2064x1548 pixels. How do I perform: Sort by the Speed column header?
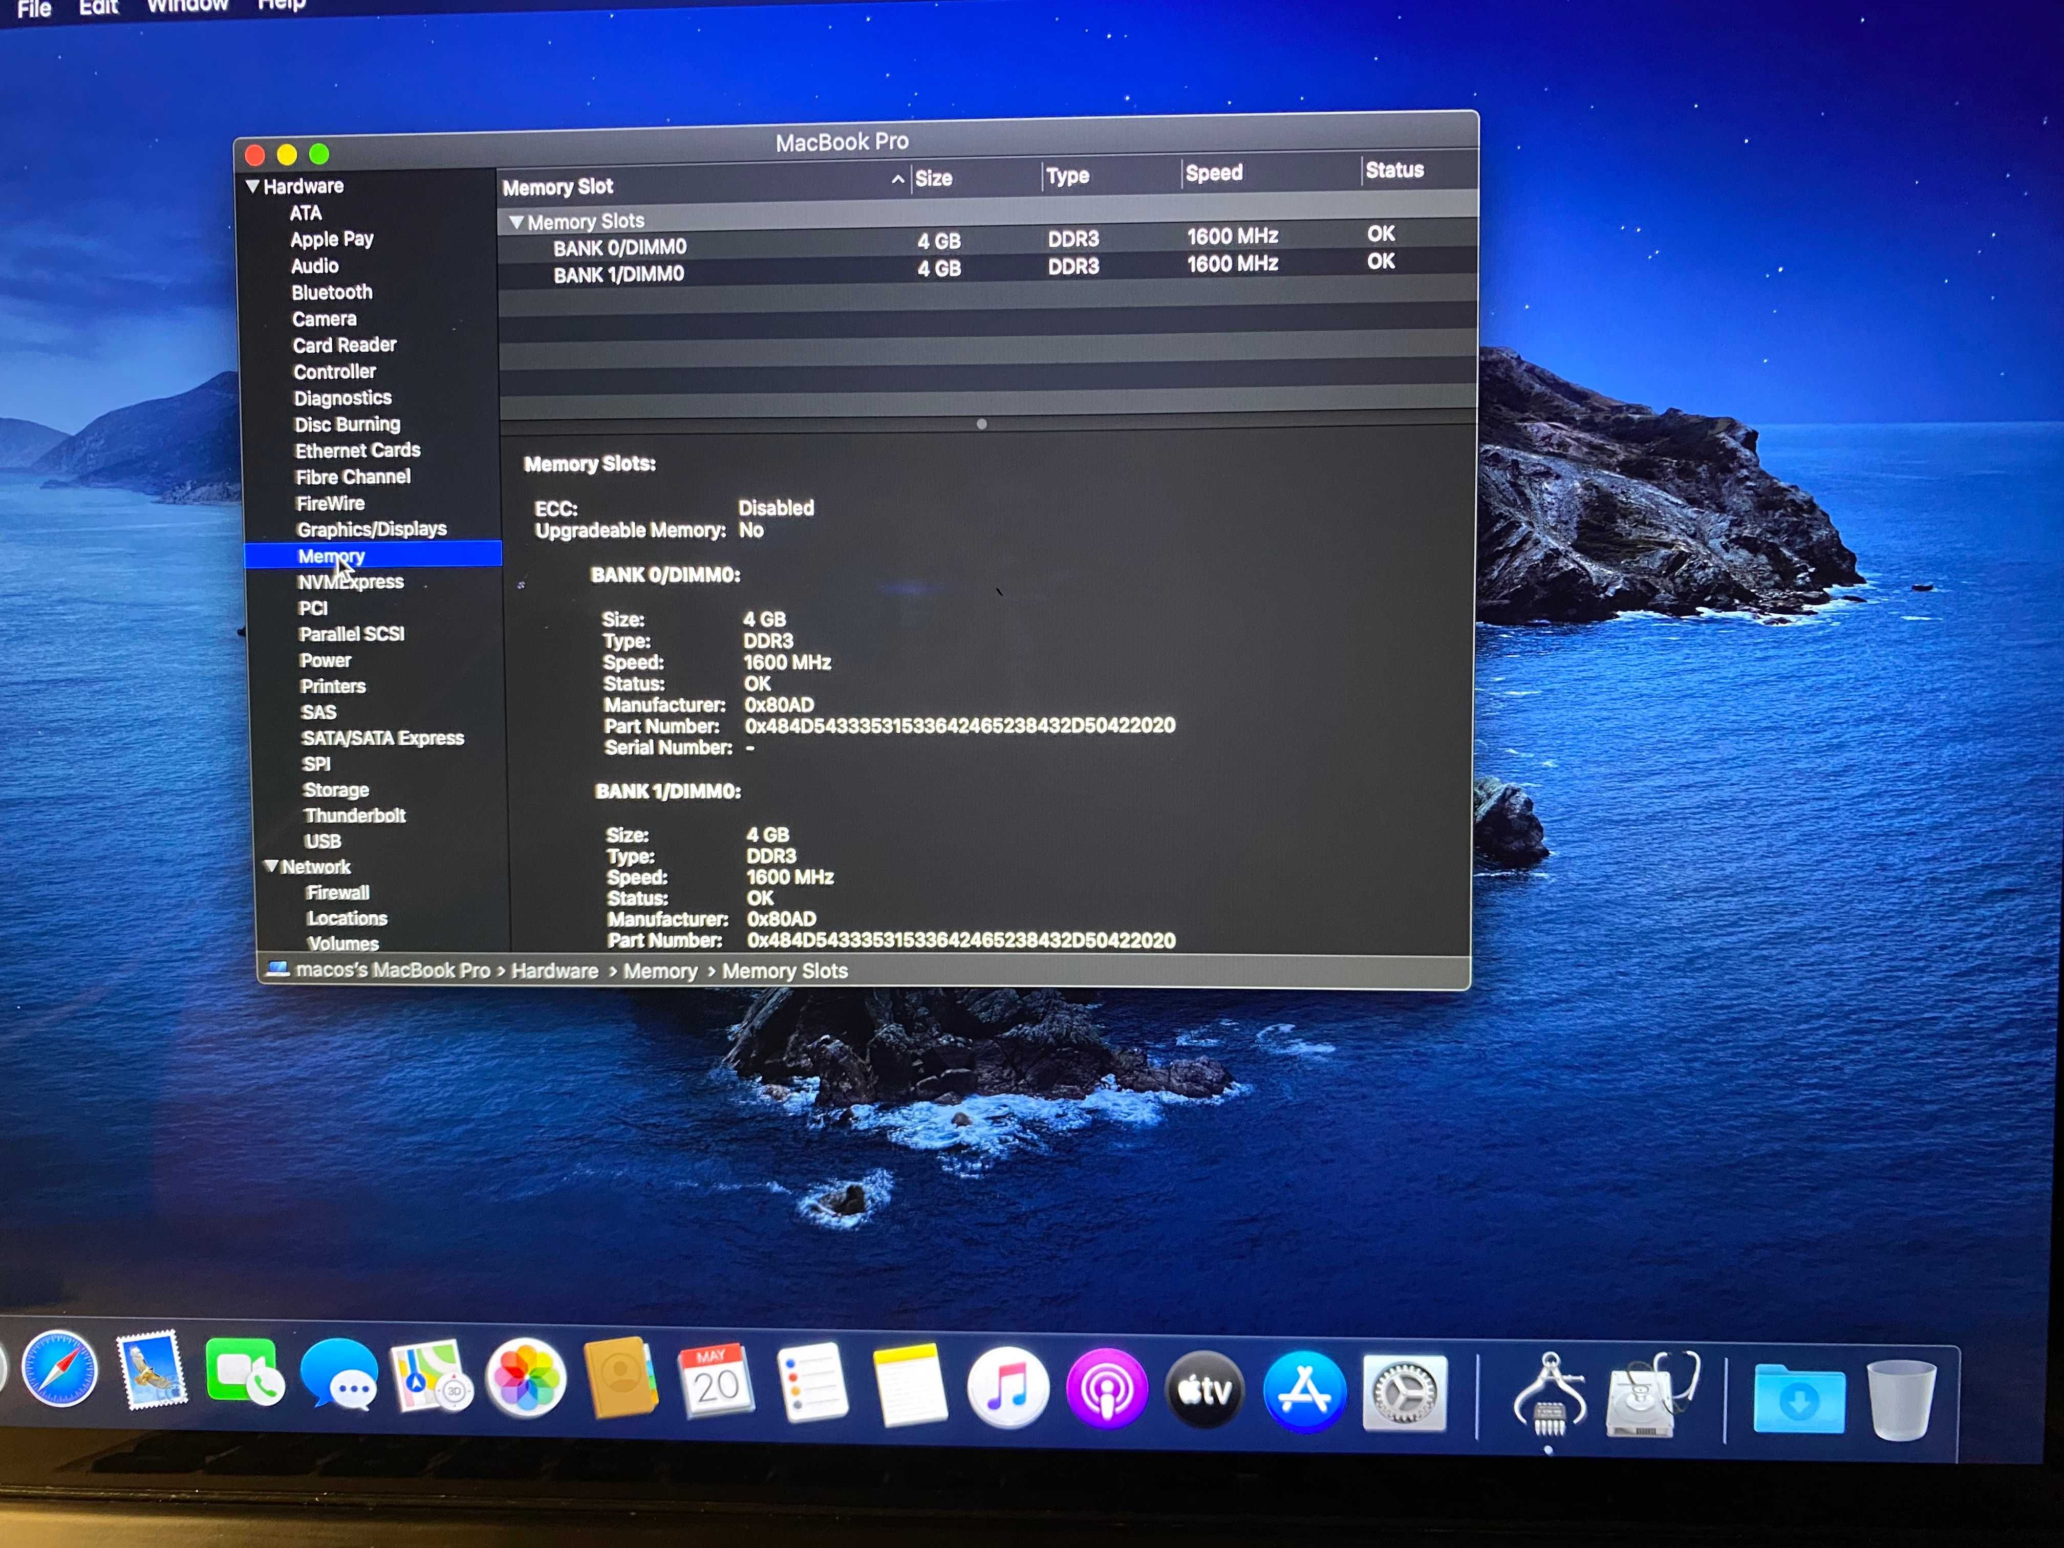point(1214,174)
